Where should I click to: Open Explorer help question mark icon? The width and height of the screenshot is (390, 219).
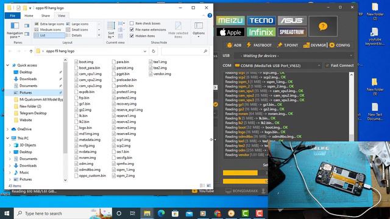[x=210, y=15]
